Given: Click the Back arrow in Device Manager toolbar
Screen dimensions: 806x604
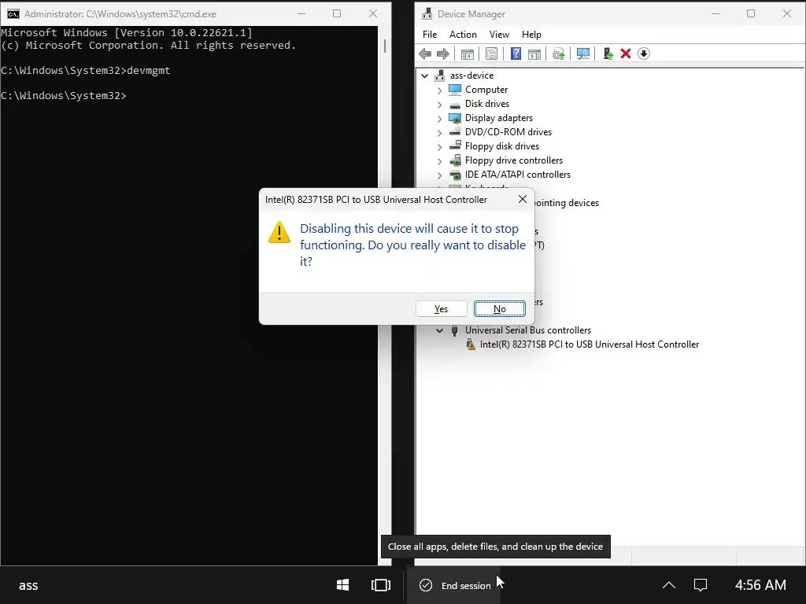Looking at the screenshot, I should (x=425, y=53).
